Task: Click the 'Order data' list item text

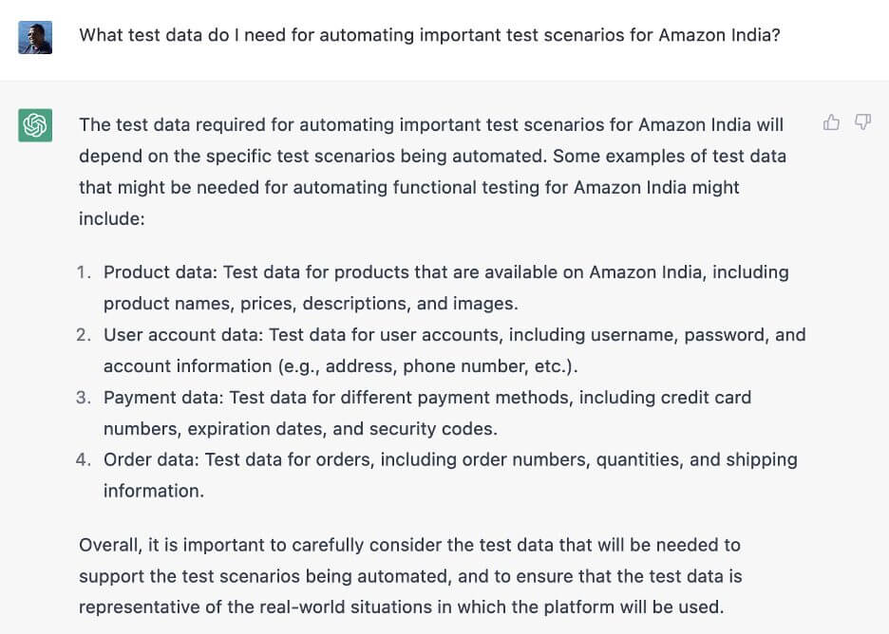Action: click(450, 460)
